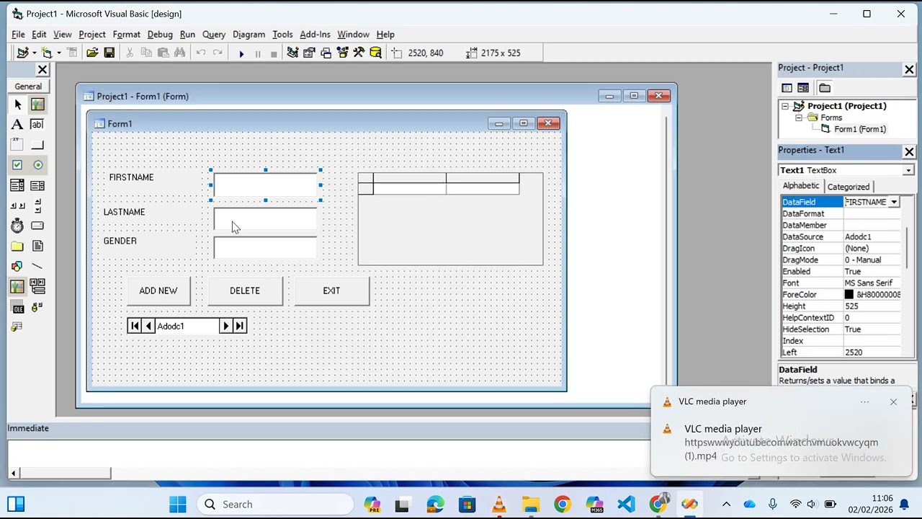922x519 pixels.
Task: Dismiss the VLC media player notification
Action: [893, 402]
